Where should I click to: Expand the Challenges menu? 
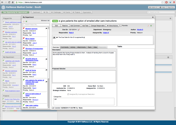click(56, 12)
